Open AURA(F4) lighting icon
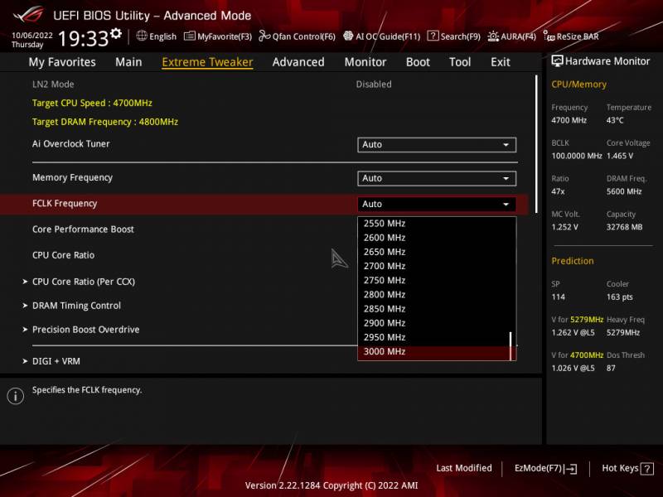663x497 pixels. click(493, 36)
